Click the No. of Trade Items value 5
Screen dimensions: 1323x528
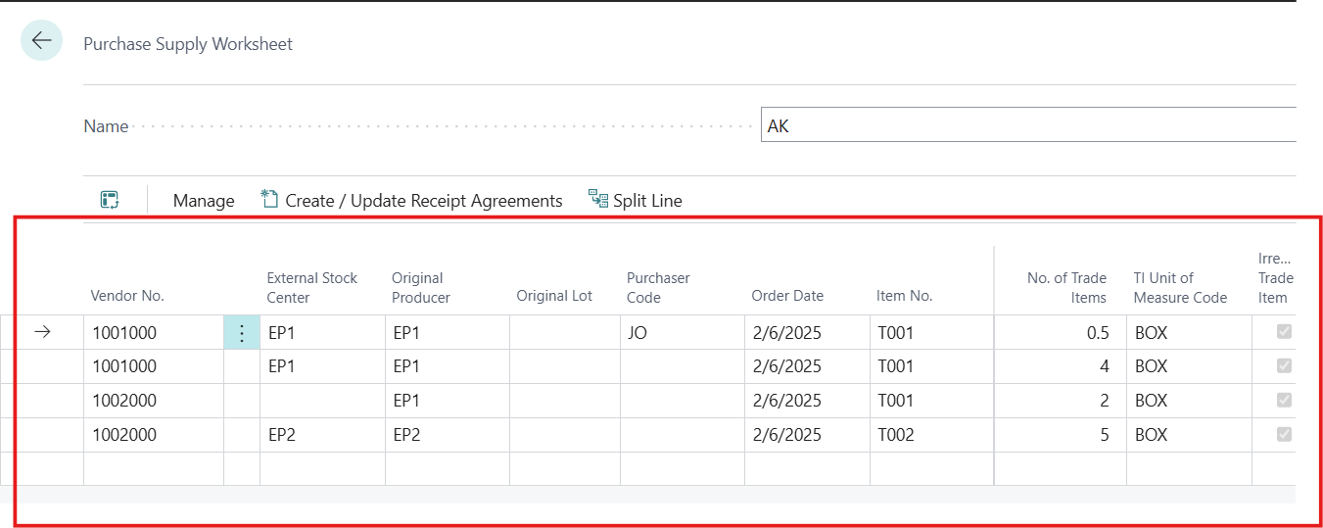coord(1104,435)
